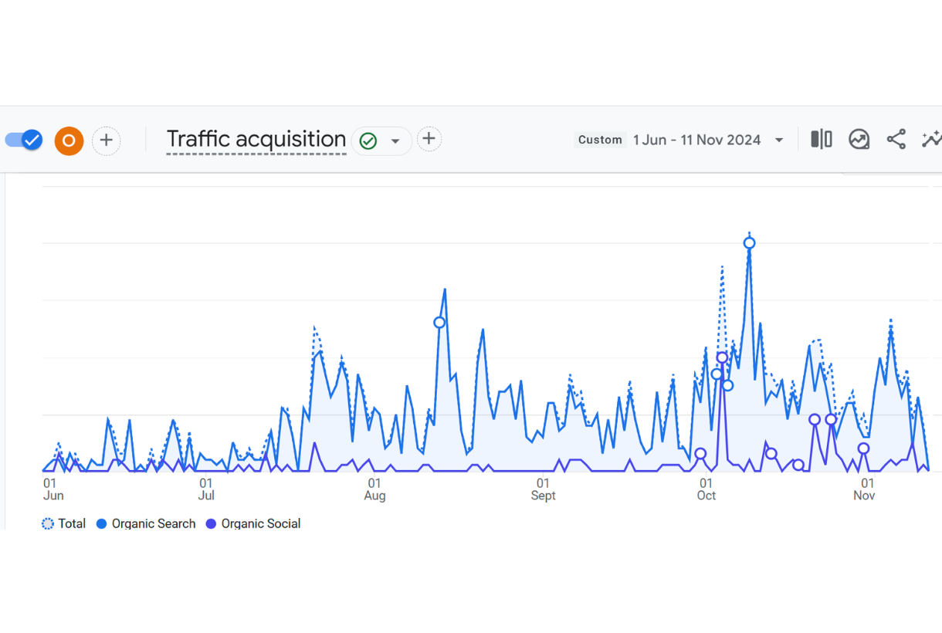Open the dropdown arrow beside the green checkmark
Screen dimensions: 942x633
(395, 141)
